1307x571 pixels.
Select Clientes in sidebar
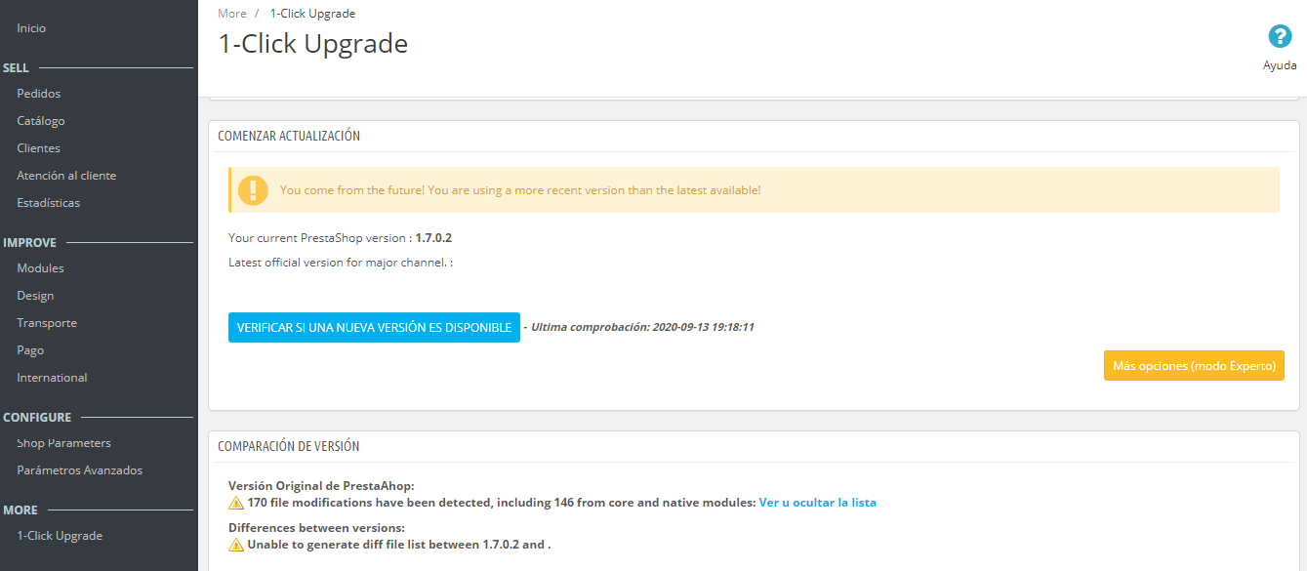click(39, 148)
